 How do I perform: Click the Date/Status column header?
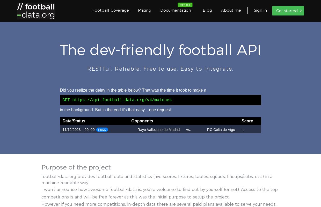coord(74,121)
